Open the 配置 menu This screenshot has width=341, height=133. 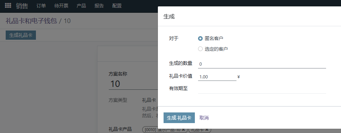click(117, 6)
